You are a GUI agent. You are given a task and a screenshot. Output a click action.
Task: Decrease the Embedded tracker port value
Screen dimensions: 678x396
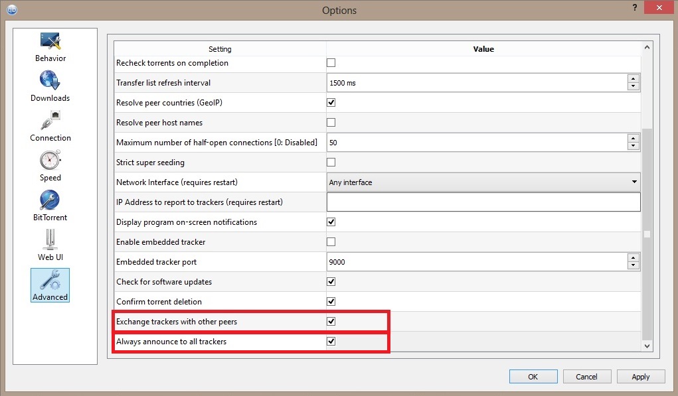click(x=634, y=265)
